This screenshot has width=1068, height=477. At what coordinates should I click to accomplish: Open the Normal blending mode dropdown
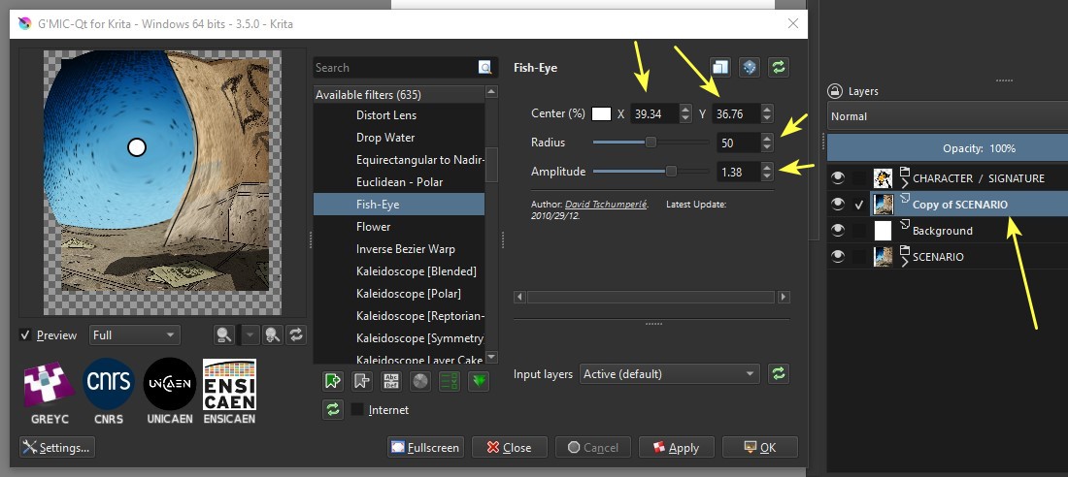947,116
